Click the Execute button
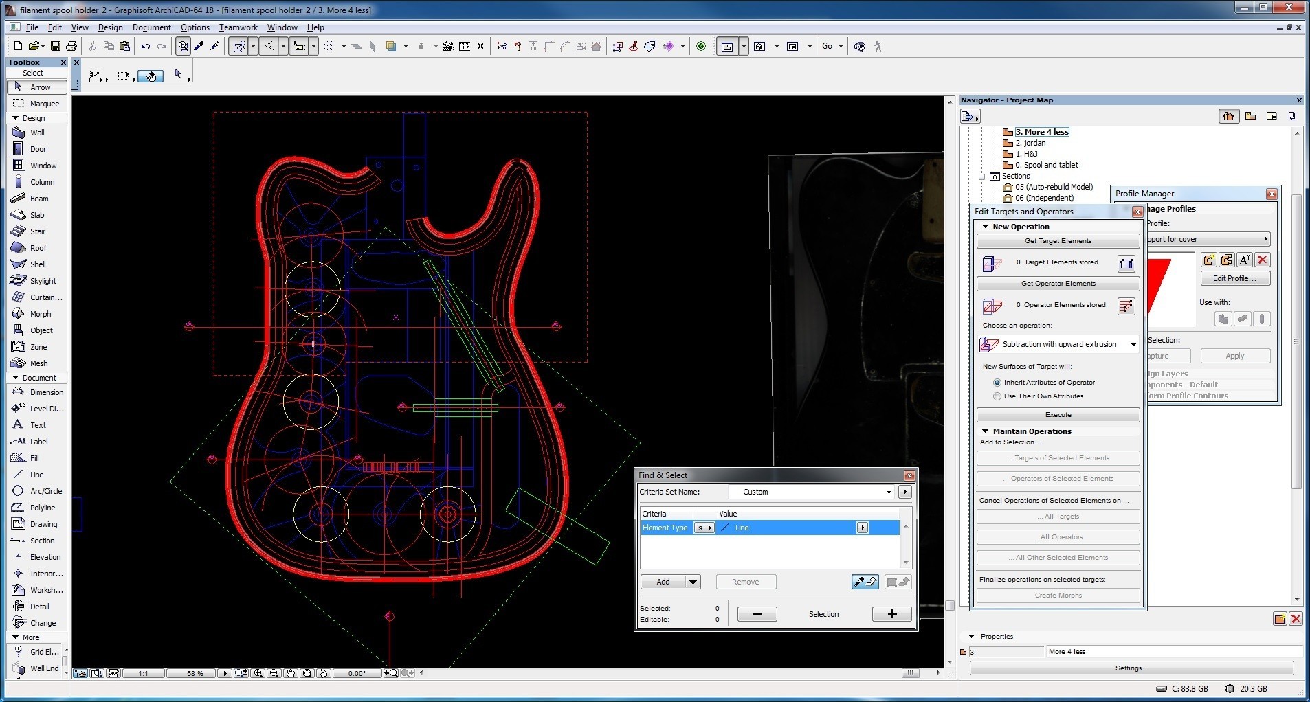Image resolution: width=1310 pixels, height=702 pixels. click(x=1058, y=415)
